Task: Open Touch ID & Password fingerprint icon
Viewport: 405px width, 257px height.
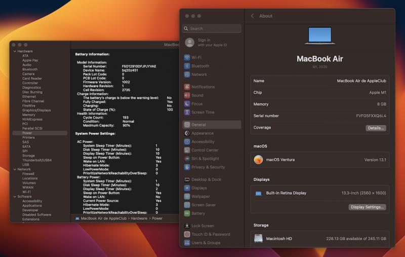Action: pyautogui.click(x=187, y=234)
